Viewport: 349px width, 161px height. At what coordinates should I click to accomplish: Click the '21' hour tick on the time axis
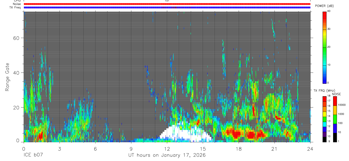pyautogui.click(x=275, y=149)
